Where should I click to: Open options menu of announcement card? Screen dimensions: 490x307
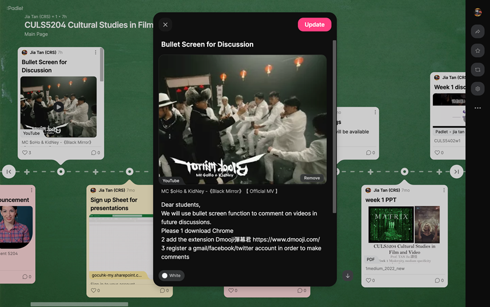pos(31,190)
